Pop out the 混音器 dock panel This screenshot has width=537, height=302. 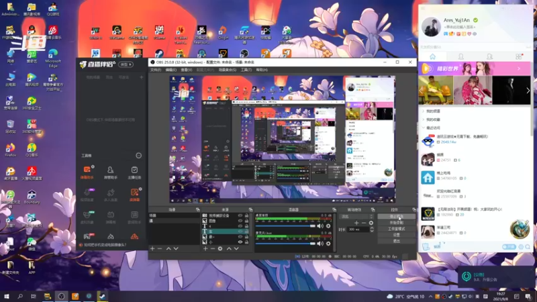tap(334, 209)
